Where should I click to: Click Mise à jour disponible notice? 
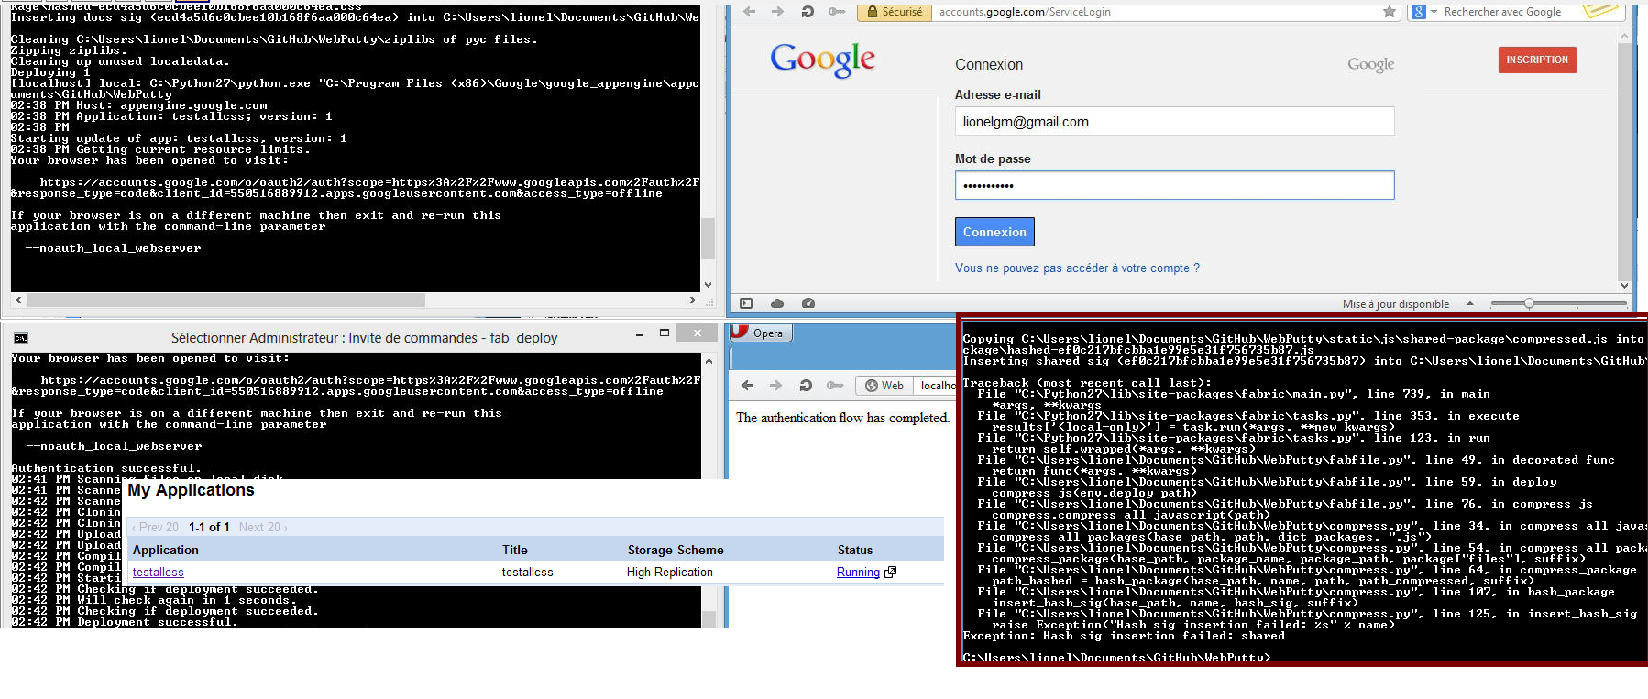(1396, 304)
